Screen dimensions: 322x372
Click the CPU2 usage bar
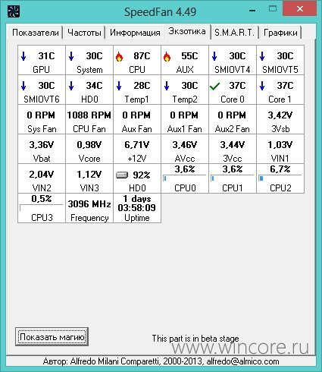pyautogui.click(x=280, y=178)
